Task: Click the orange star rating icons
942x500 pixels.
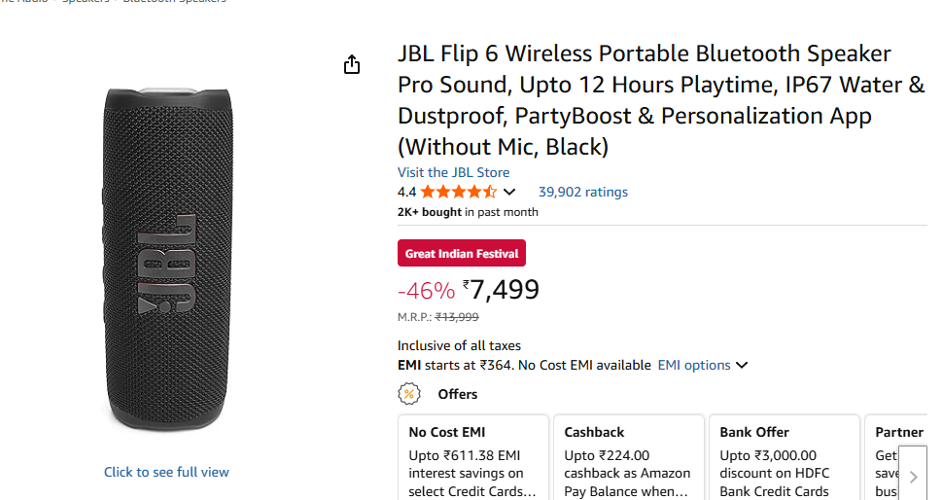Action: (x=458, y=192)
